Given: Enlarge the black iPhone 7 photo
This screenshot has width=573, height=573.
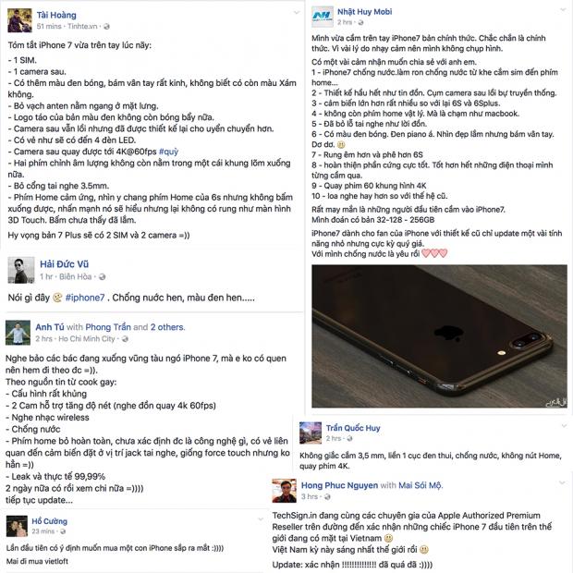Looking at the screenshot, I should pyautogui.click(x=439, y=336).
